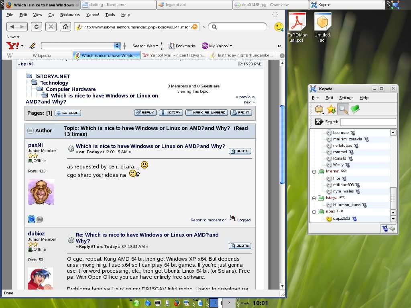Click the Report to moderator link
Image resolution: width=411 pixels, height=308 pixels.
click(x=208, y=220)
